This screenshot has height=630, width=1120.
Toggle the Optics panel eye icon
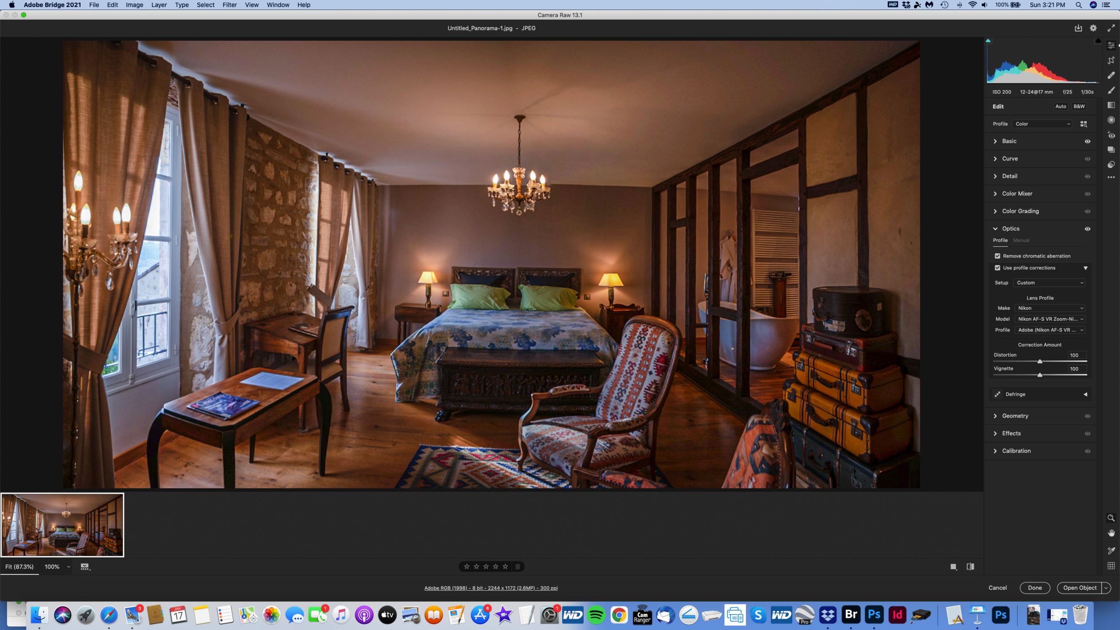point(1087,229)
